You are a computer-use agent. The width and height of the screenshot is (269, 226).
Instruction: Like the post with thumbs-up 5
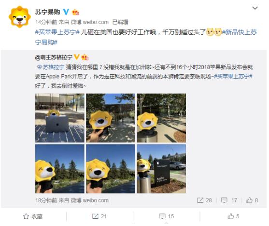pos(233,216)
